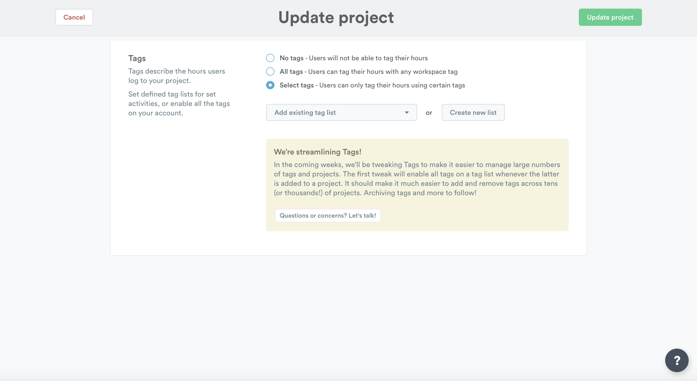Open the help question mark bubble

(676, 360)
